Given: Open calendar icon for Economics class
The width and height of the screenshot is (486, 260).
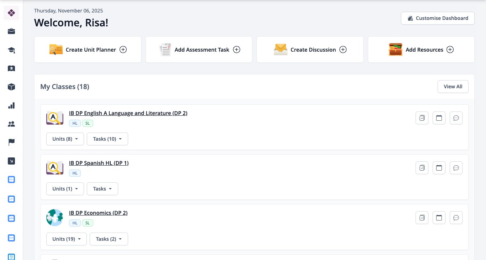Looking at the screenshot, I should pos(439,218).
